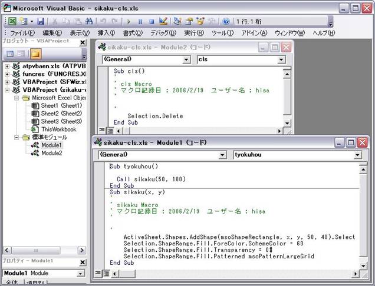
Task: Run the macro with the play icon
Action: [129, 22]
